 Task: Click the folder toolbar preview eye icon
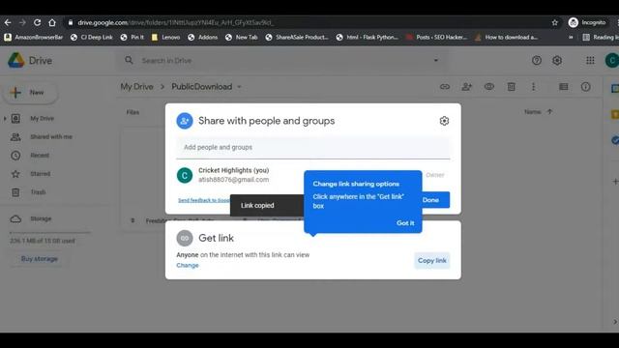489,87
